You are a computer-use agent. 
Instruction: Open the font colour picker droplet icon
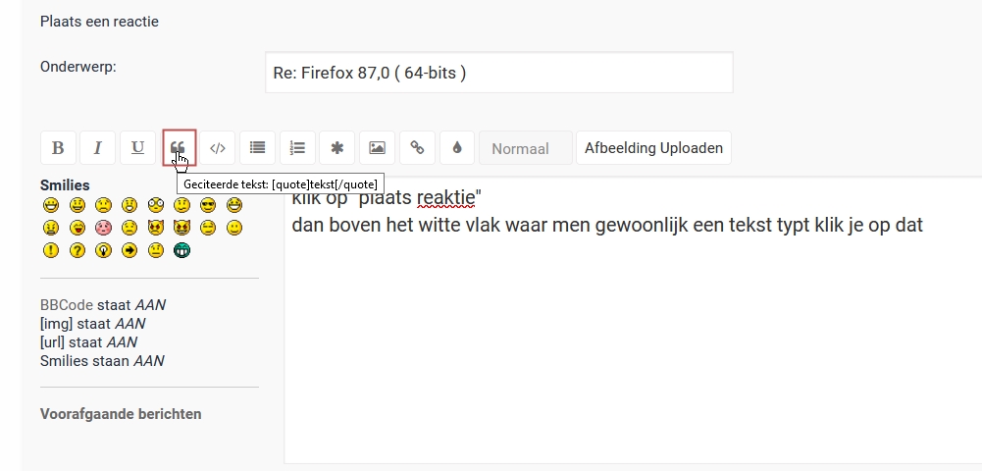457,148
